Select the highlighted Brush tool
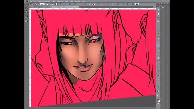The width and height of the screenshot is (194, 109). tap(158, 46)
